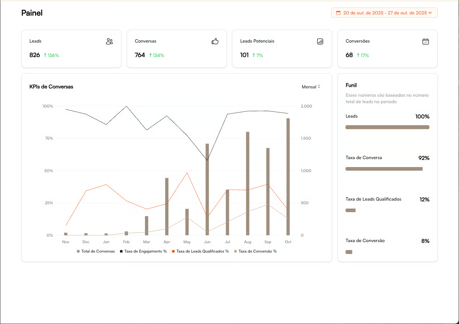
Task: Click the bar chart icon in Leads Potenciais card
Action: [320, 41]
